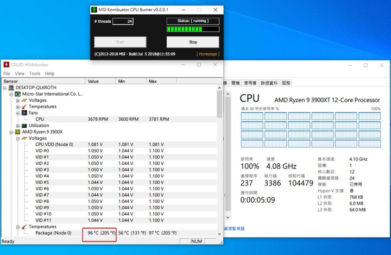Screen dimensions: 391x255
Task: Click the NUM indicator in status bar
Action: pyautogui.click(x=197, y=241)
